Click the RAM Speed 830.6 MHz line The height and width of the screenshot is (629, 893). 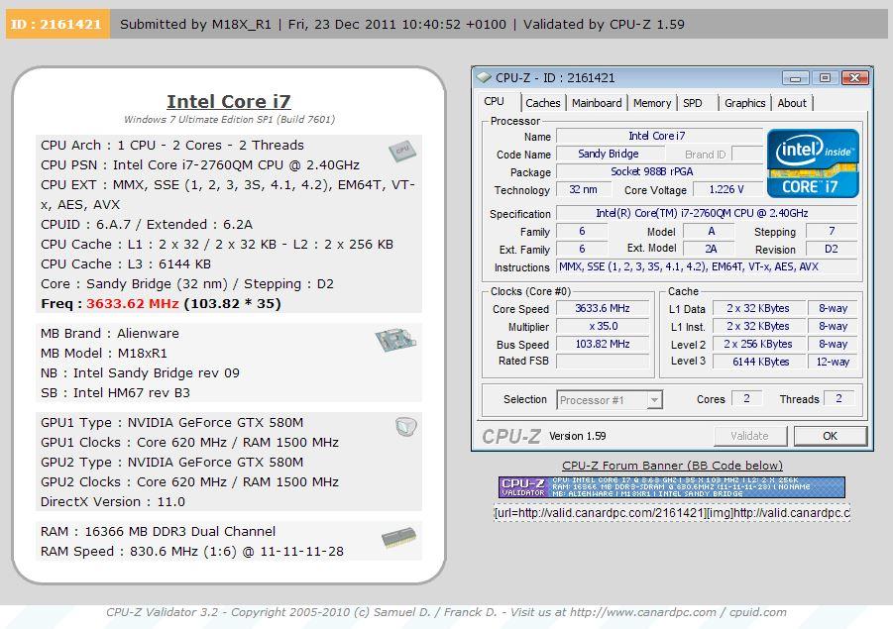(x=192, y=552)
